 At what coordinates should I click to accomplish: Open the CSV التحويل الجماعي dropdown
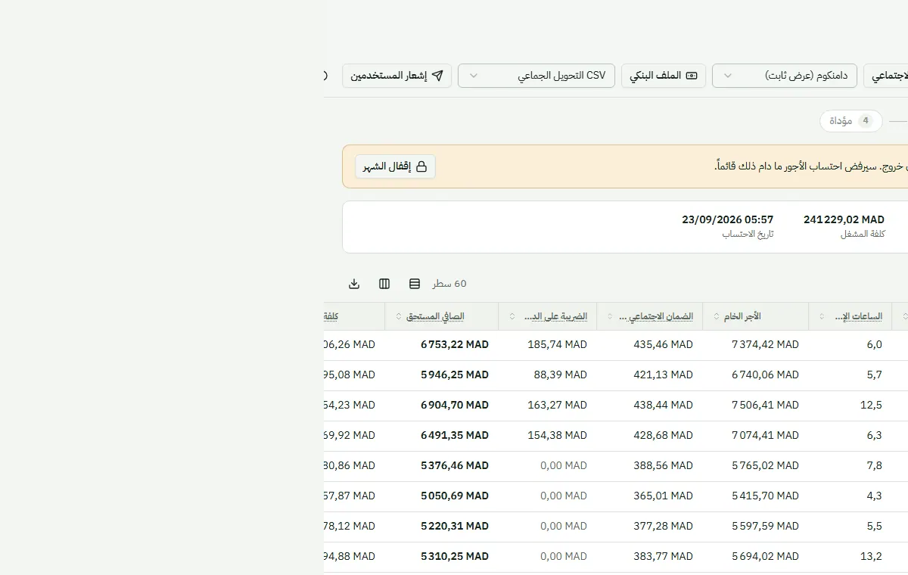click(536, 76)
